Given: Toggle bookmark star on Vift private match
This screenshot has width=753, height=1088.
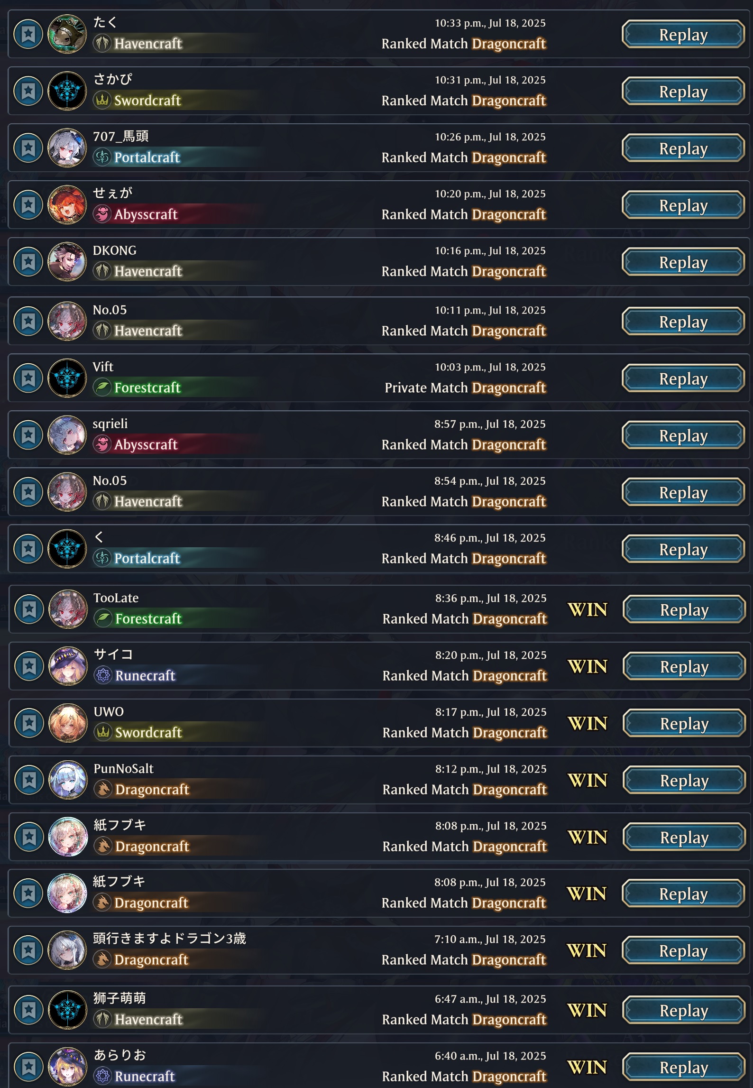Looking at the screenshot, I should [x=28, y=378].
